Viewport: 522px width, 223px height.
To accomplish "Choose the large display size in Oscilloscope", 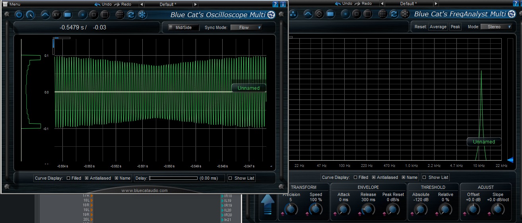I will click(105, 15).
